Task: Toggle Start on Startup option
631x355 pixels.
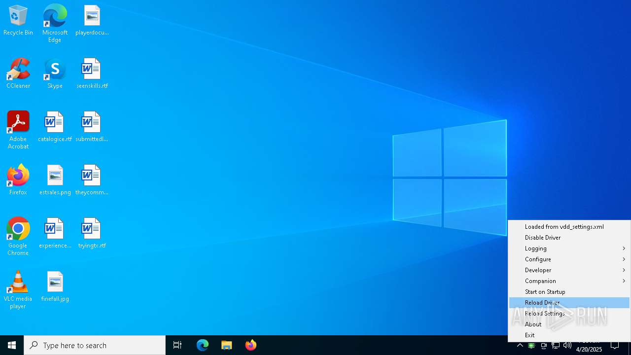Action: [x=569, y=292]
